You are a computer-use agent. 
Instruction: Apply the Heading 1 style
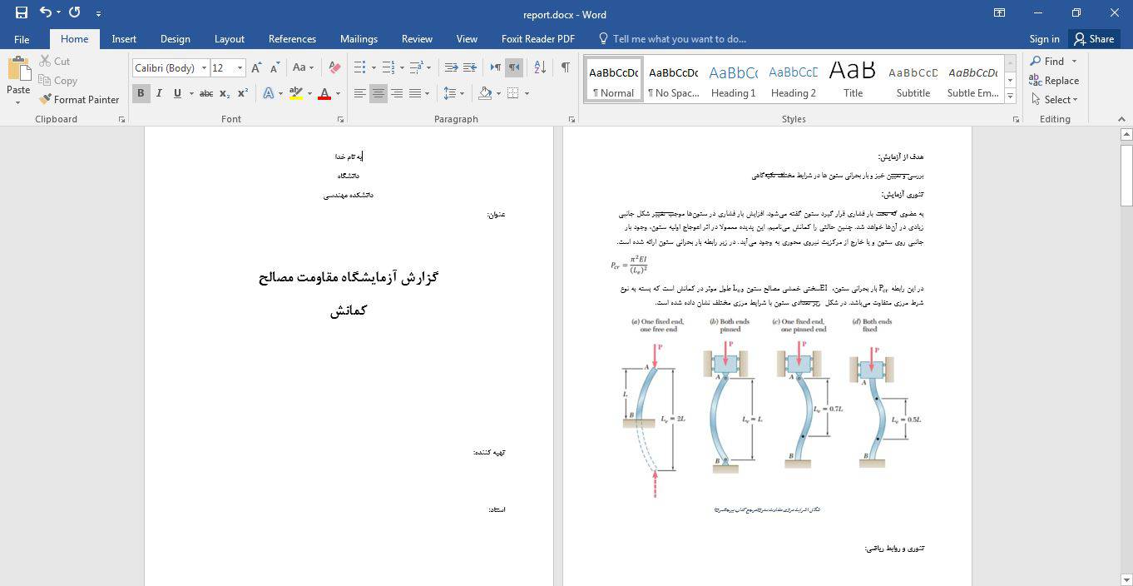click(733, 79)
